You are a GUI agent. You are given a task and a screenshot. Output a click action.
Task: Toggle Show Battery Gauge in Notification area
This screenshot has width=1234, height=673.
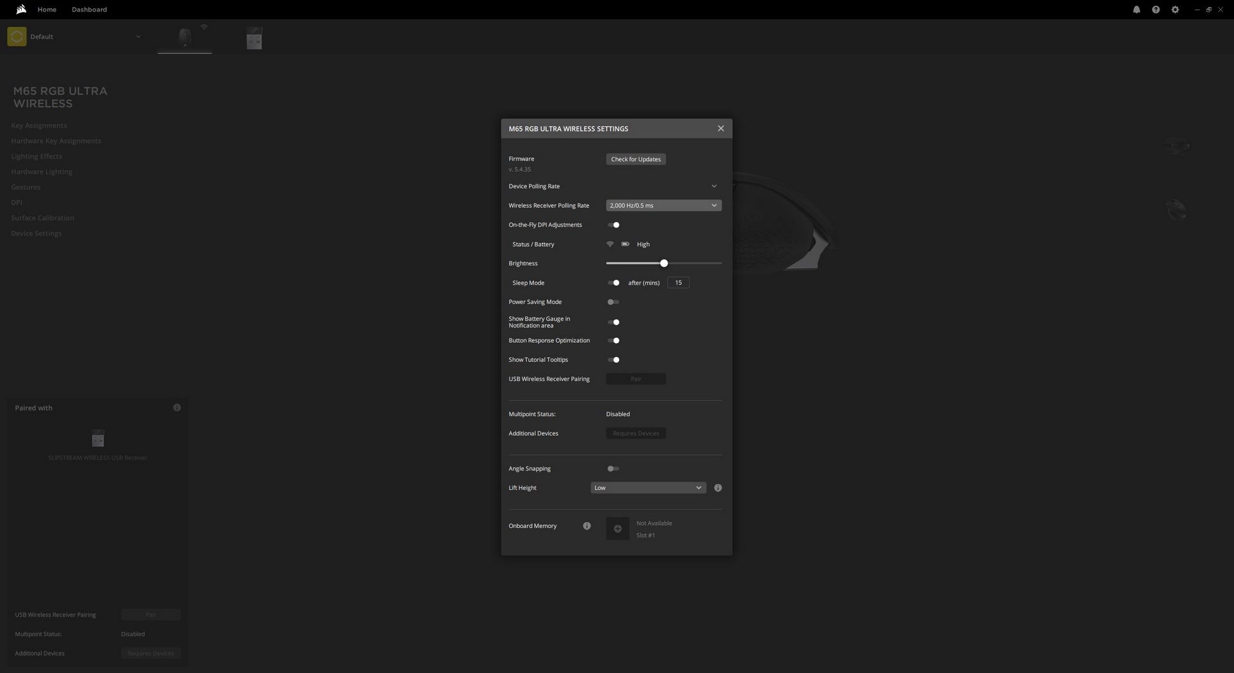pos(614,322)
